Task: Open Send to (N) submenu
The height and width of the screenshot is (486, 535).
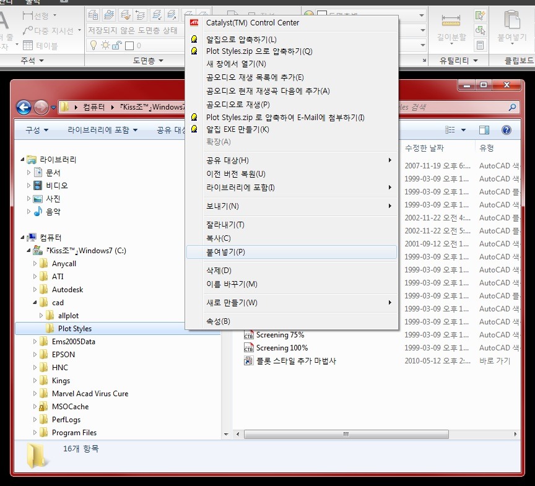Action: [292, 206]
